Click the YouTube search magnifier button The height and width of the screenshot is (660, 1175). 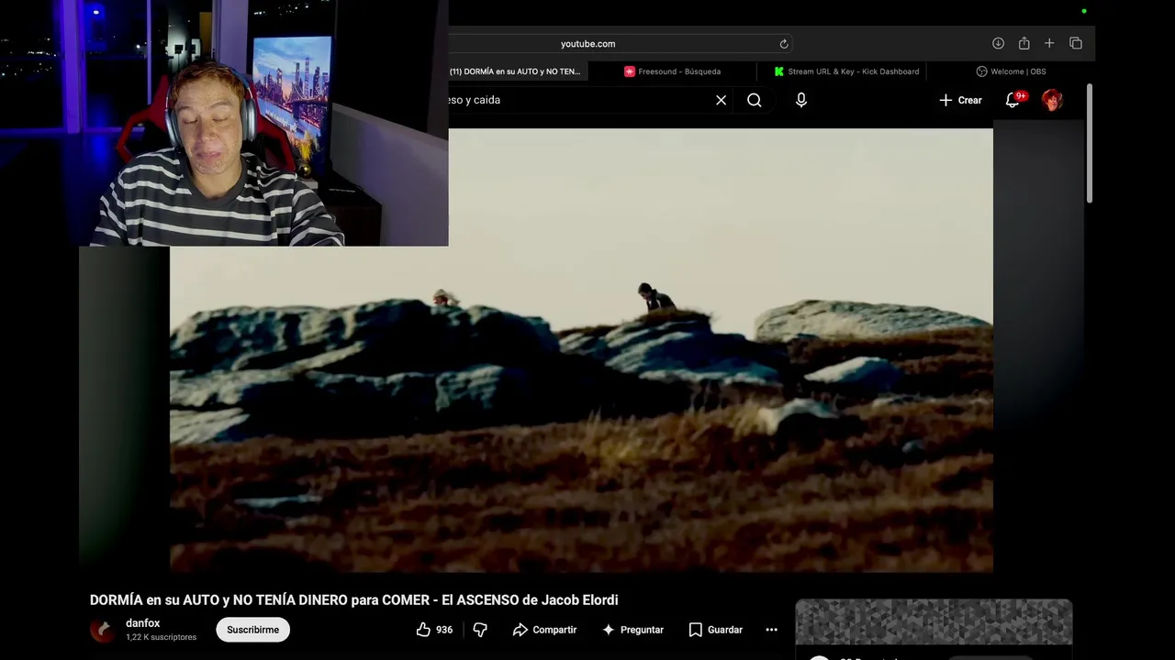(755, 100)
